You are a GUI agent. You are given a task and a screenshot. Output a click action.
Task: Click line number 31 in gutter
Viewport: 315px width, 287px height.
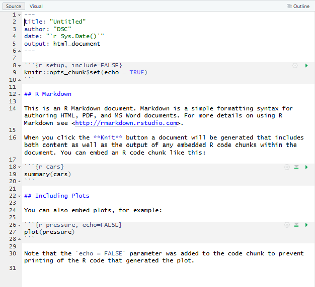pyautogui.click(x=13, y=268)
